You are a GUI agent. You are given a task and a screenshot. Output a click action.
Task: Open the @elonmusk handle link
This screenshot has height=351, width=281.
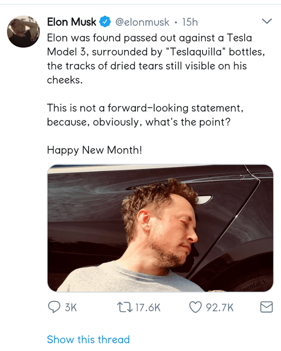(x=142, y=22)
